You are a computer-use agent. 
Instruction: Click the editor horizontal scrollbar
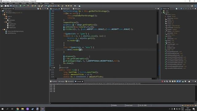(104, 79)
